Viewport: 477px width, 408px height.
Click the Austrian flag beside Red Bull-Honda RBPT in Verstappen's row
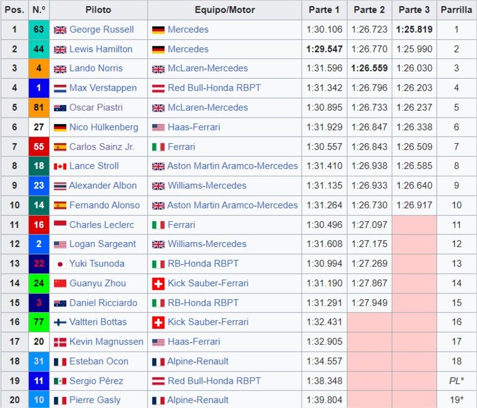[x=158, y=88]
